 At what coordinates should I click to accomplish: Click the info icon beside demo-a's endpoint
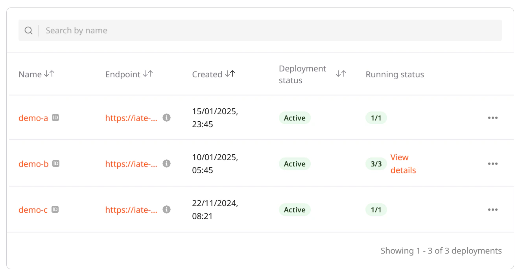coord(166,117)
